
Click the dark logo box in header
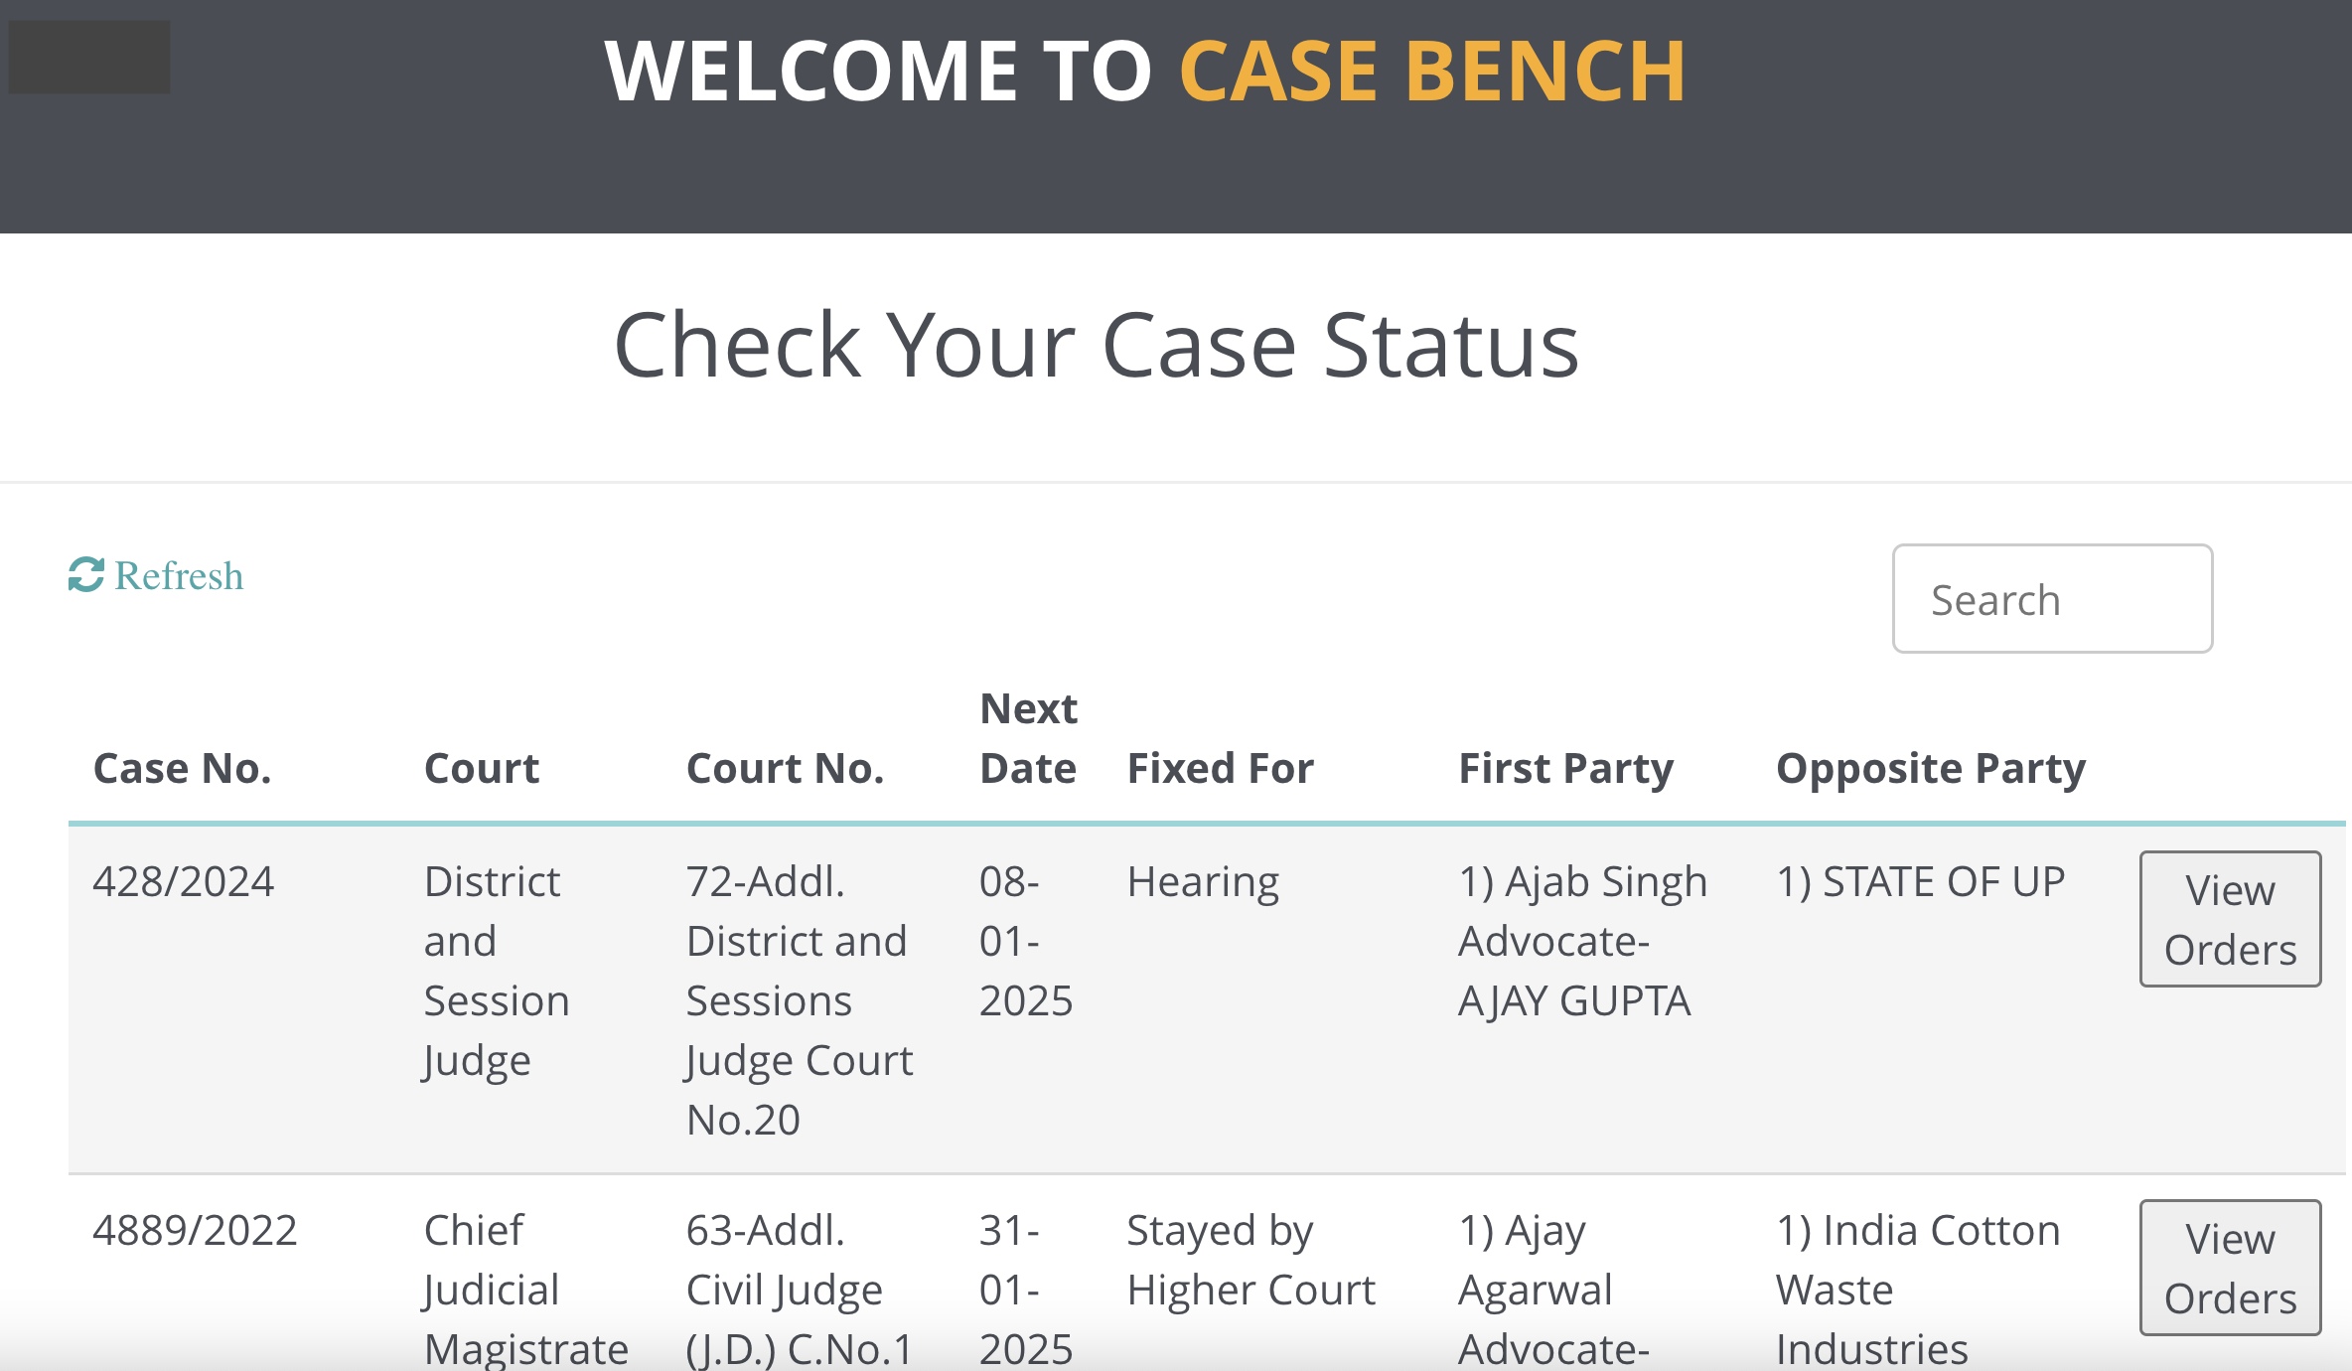coord(89,58)
